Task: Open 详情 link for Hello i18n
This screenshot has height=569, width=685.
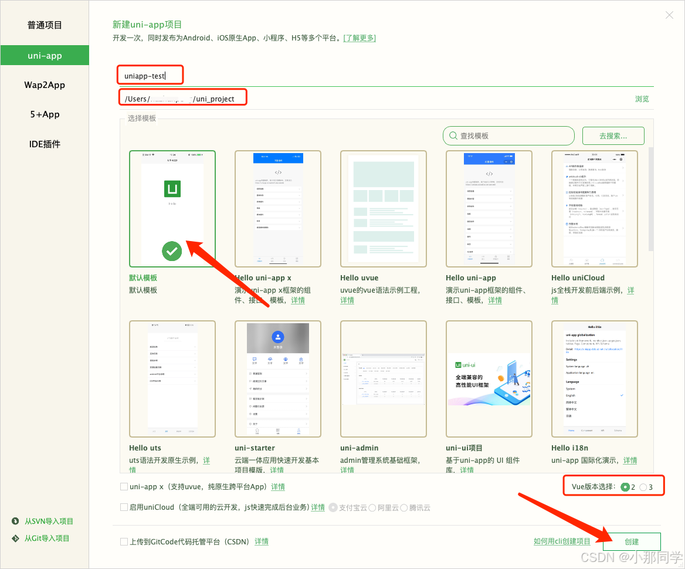Action: [630, 460]
